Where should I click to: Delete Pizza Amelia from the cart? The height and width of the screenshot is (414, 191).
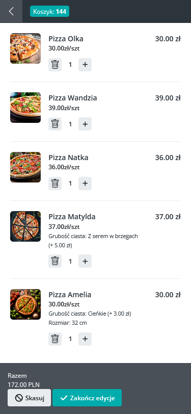click(x=55, y=339)
